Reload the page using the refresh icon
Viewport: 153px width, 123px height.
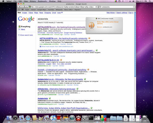pos(96,7)
